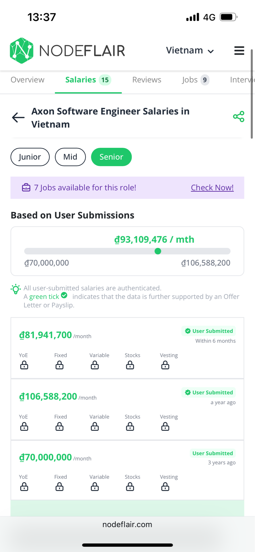
Task: Tap Vesting lock icon for ₫70,000,000 salary
Action: point(165,487)
